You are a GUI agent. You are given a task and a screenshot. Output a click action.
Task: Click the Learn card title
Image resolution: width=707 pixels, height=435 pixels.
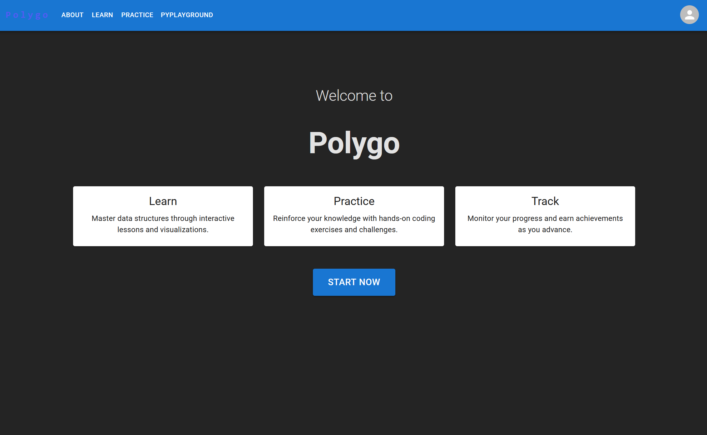tap(163, 201)
